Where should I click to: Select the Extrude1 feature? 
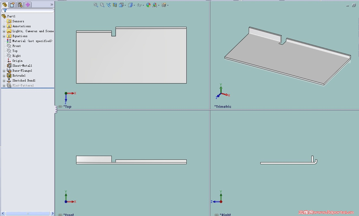tap(19, 75)
